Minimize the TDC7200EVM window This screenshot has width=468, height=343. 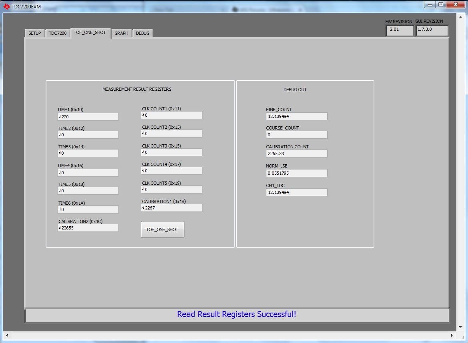pyautogui.click(x=430, y=4)
